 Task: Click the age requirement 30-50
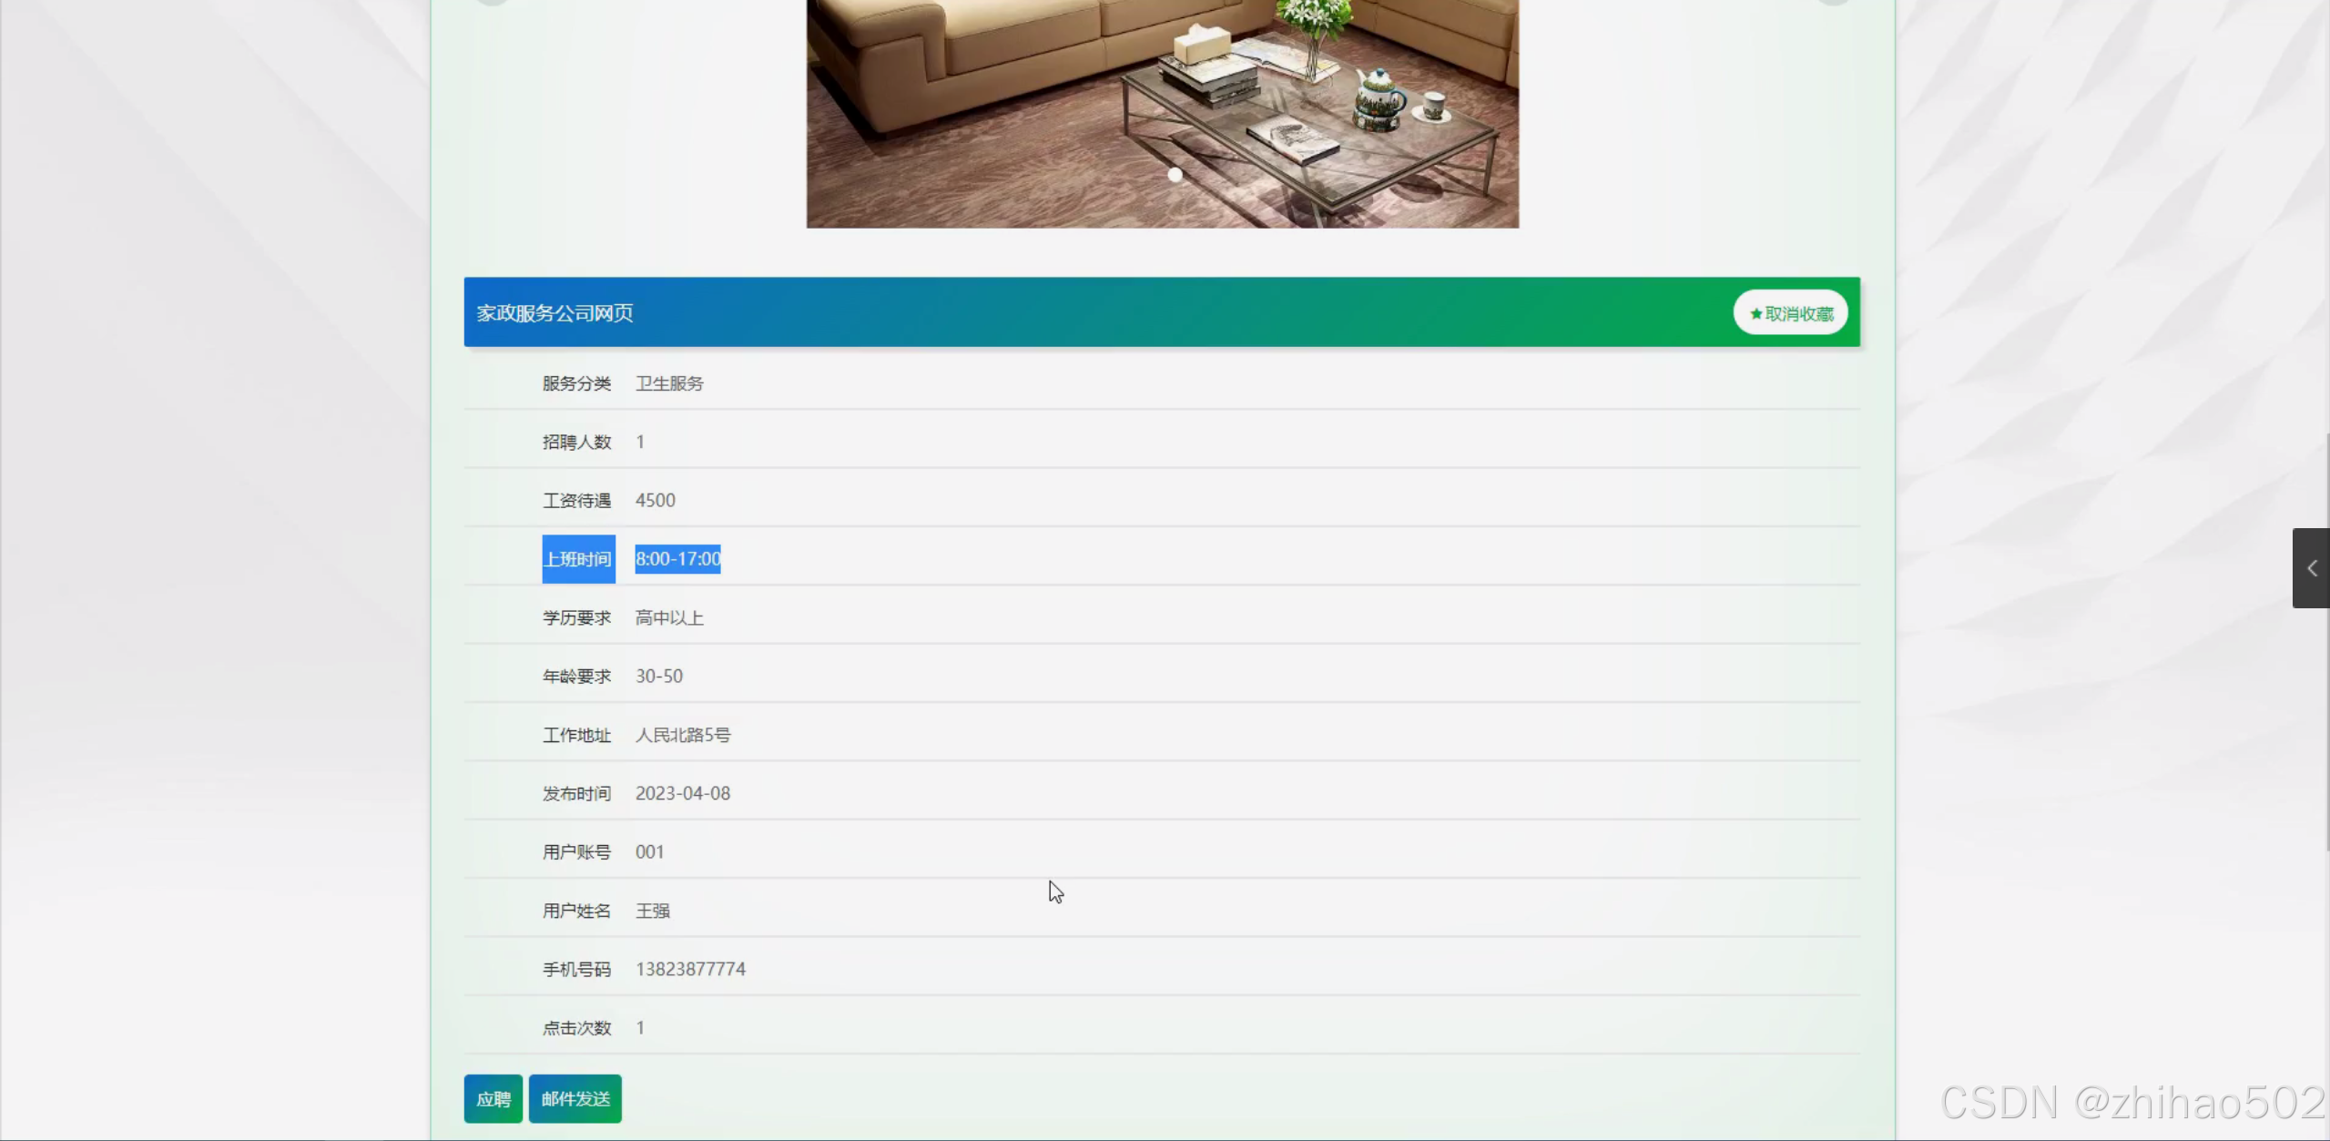(658, 677)
